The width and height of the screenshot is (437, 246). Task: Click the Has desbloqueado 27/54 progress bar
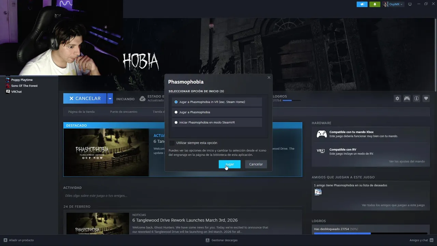click(370, 233)
